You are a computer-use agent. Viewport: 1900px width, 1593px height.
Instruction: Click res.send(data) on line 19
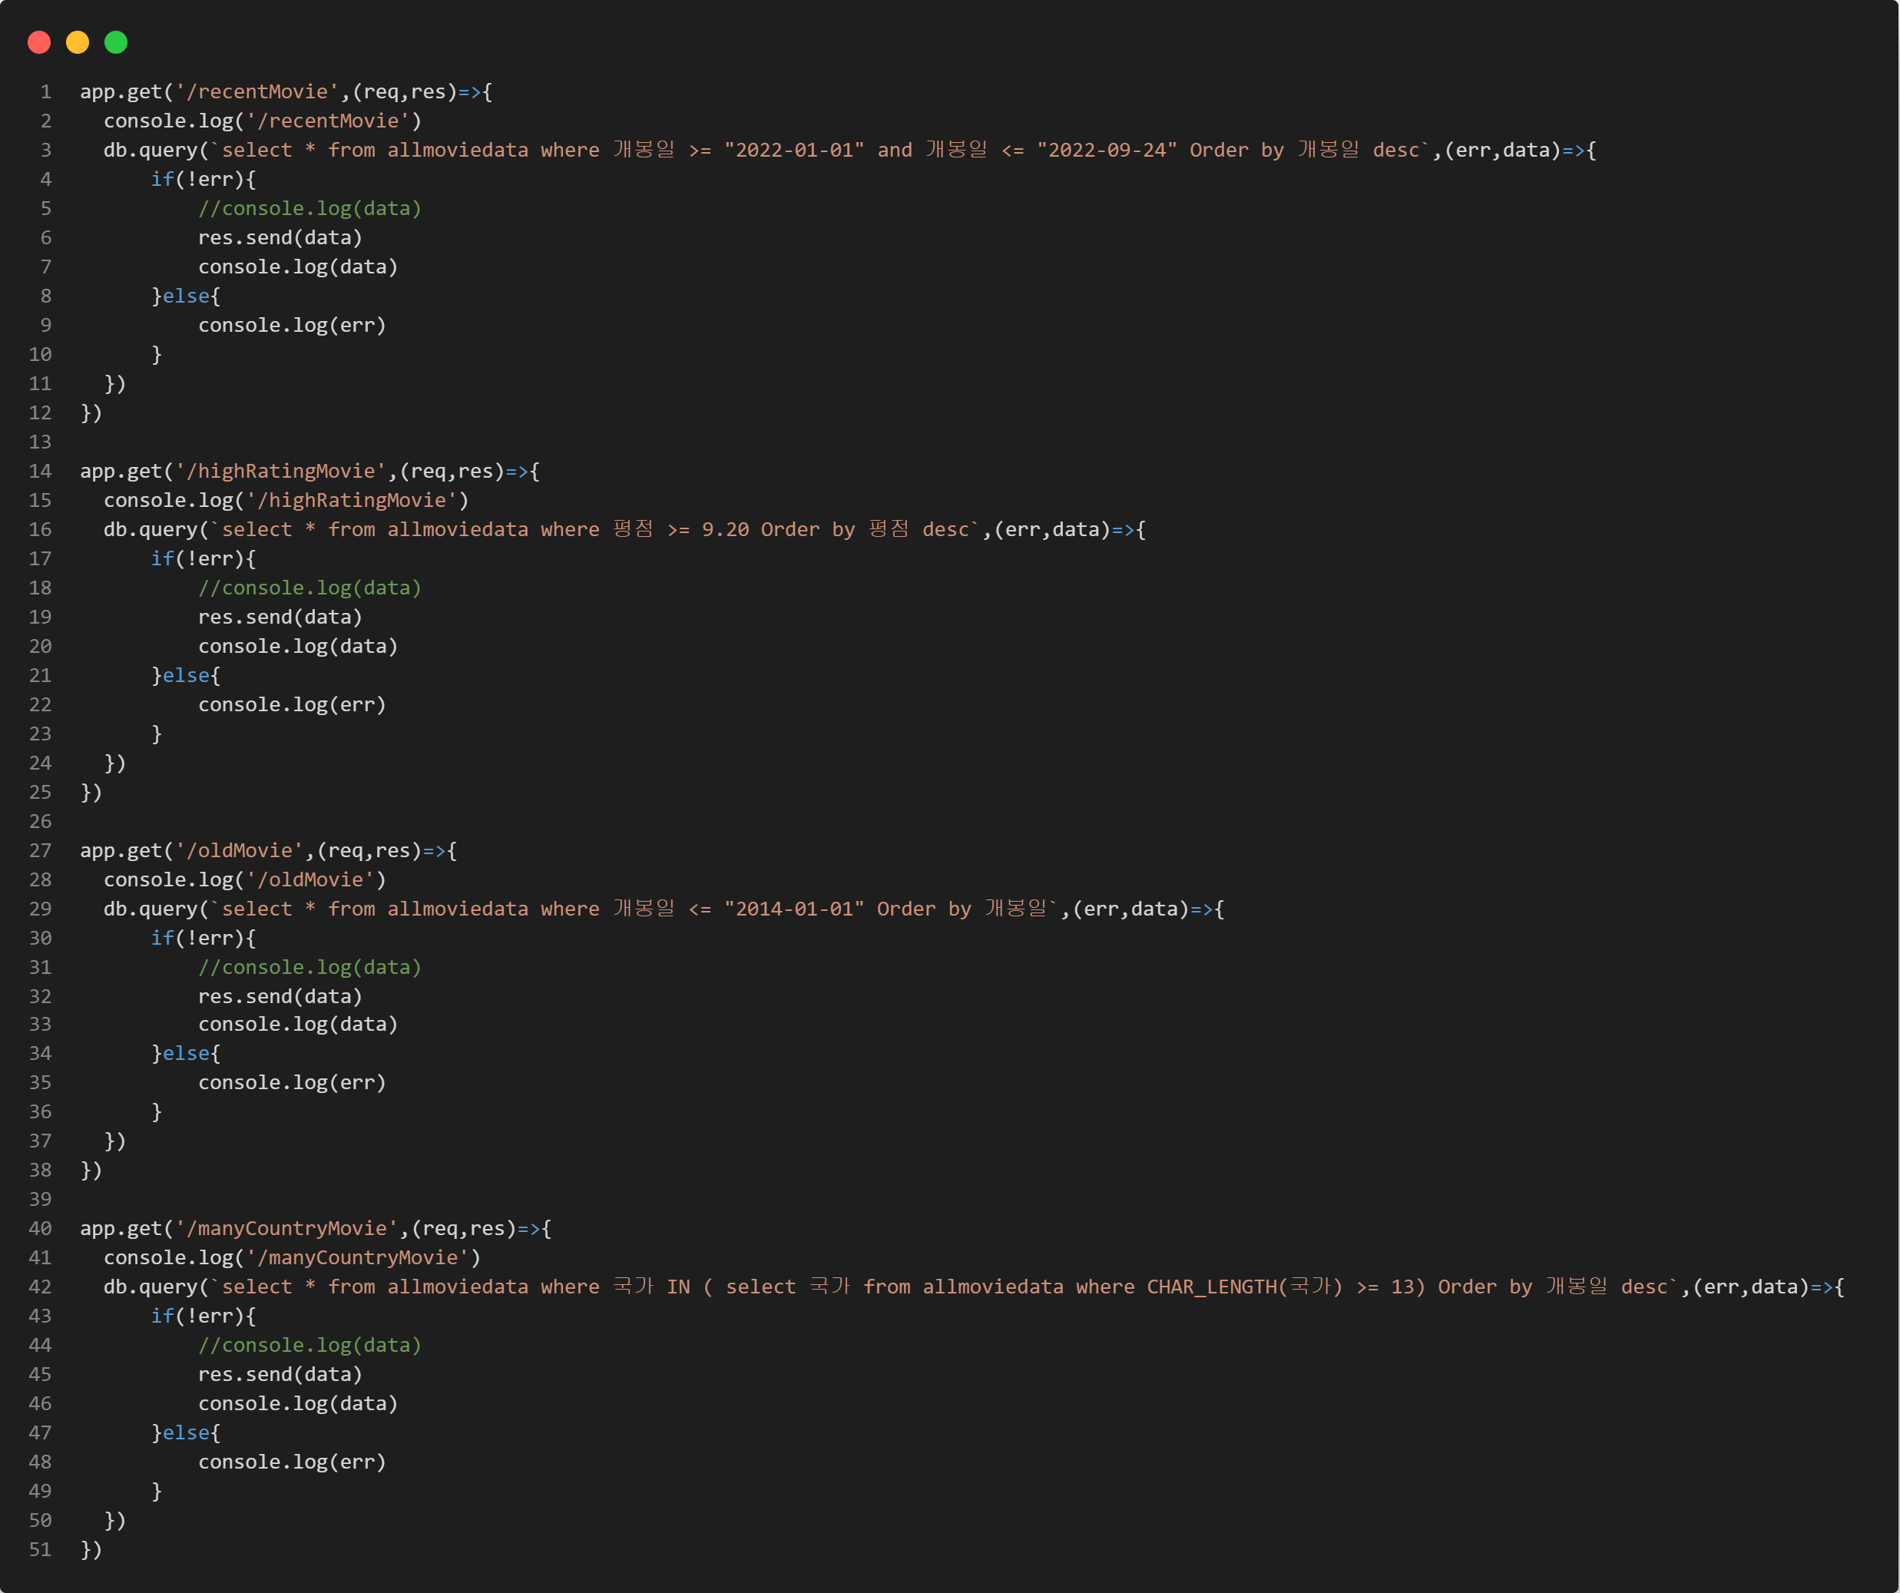click(x=280, y=618)
